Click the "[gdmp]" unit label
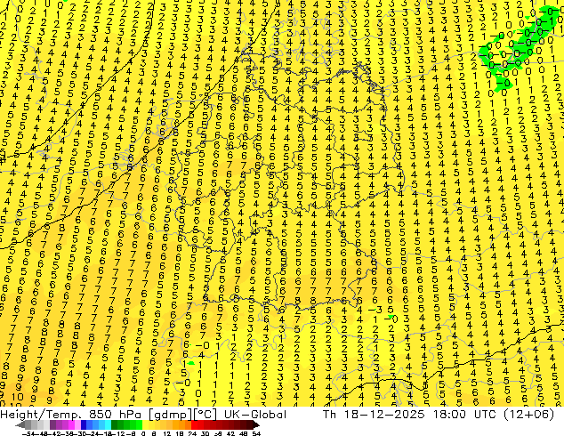564x436 pixels. click(x=171, y=415)
